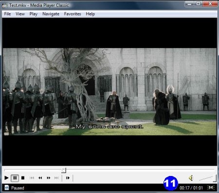Maximize the Media Player Classic window
The width and height of the screenshot is (219, 193).
(198, 4)
